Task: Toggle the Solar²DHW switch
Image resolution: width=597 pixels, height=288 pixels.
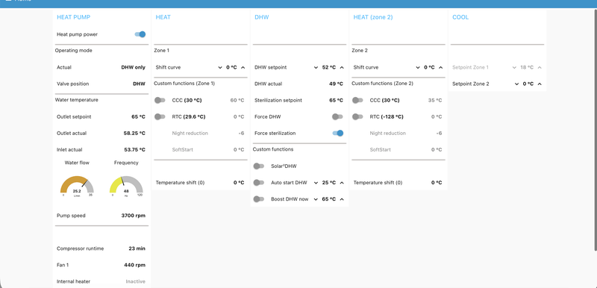Action: click(x=259, y=166)
